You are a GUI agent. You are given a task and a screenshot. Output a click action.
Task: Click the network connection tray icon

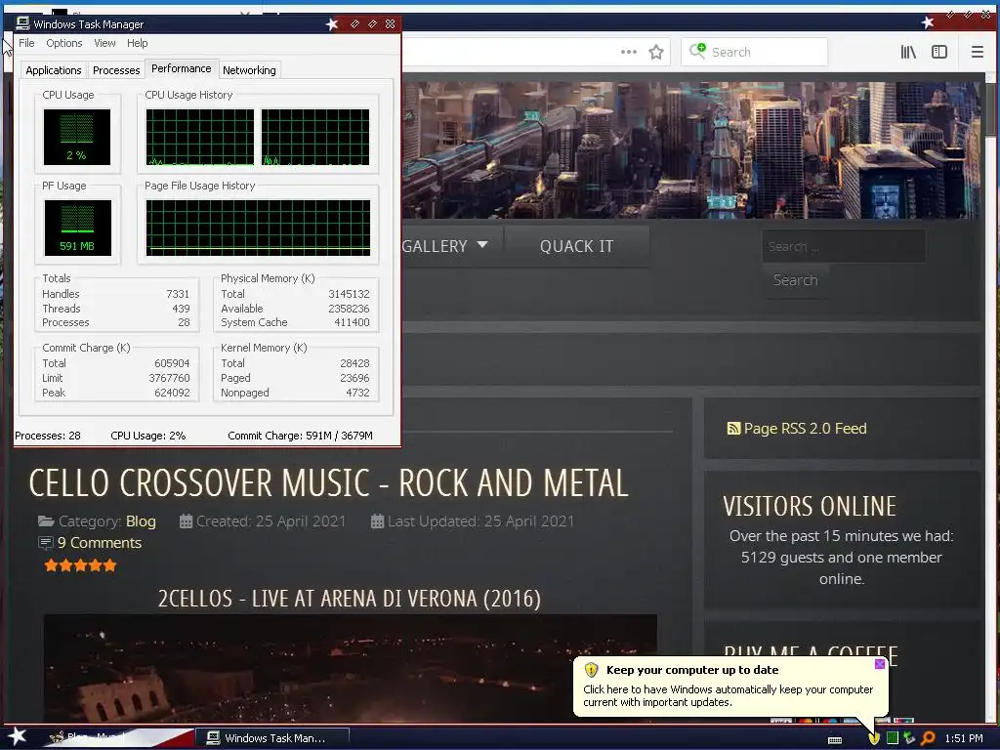(x=909, y=738)
